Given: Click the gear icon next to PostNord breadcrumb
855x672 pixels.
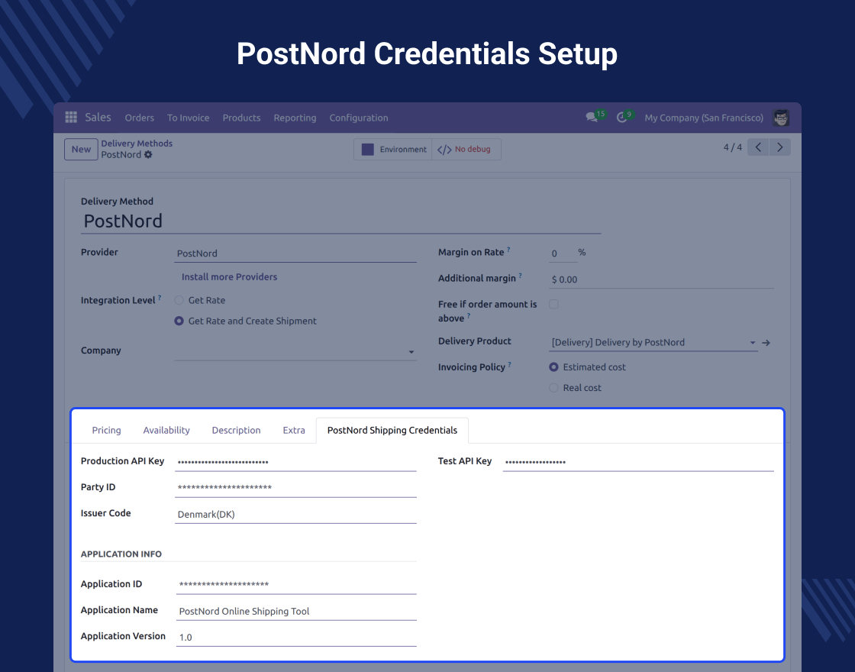Looking at the screenshot, I should (148, 154).
